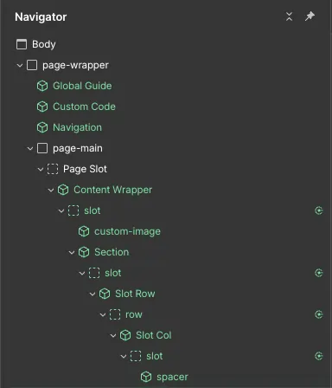The width and height of the screenshot is (332, 388).
Task: Click the slot indicator icon on row
Action: pos(319,314)
